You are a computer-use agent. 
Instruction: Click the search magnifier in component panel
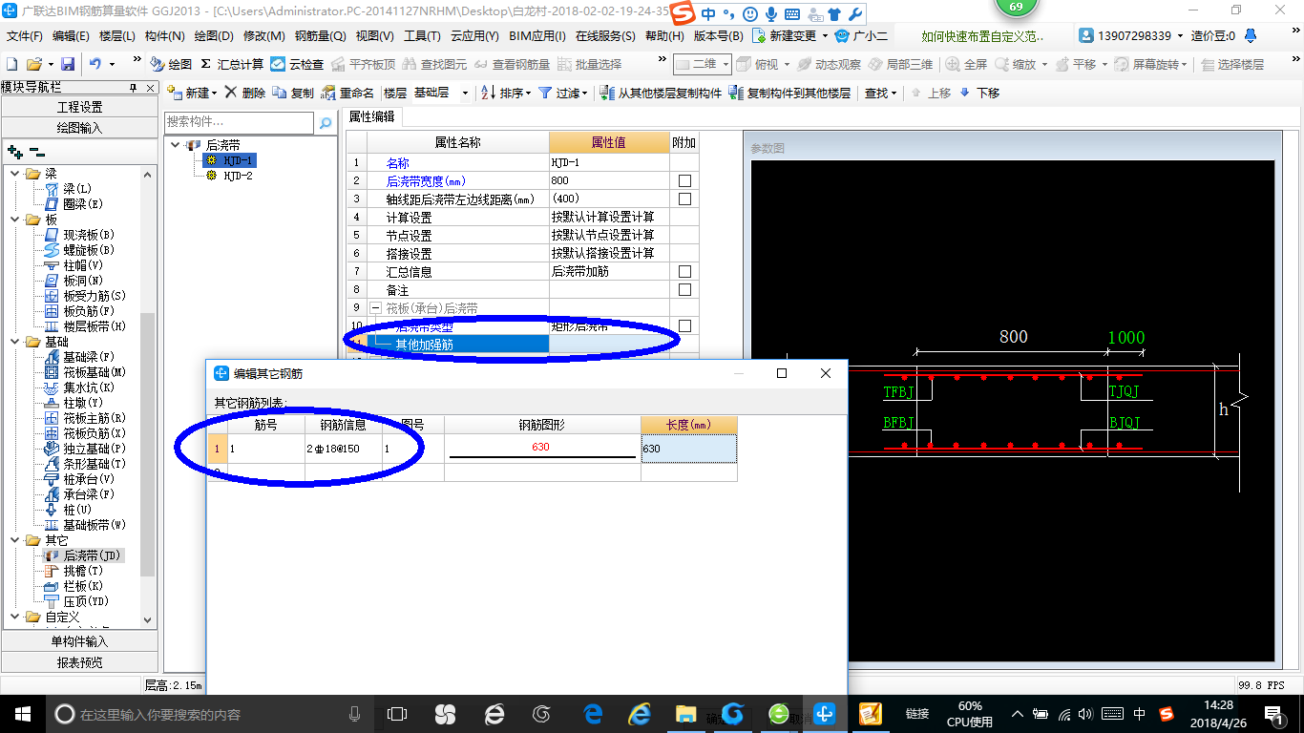coord(326,122)
